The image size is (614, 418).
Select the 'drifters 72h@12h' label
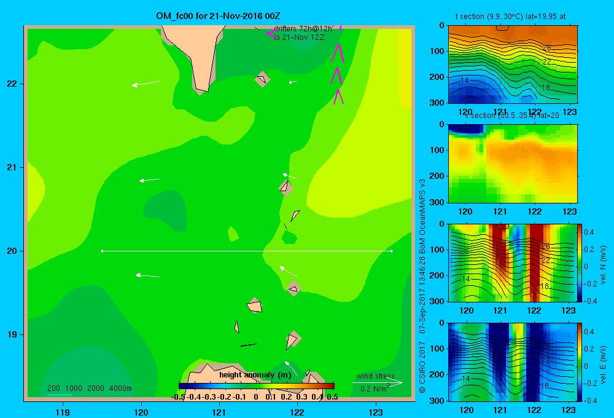(x=303, y=29)
